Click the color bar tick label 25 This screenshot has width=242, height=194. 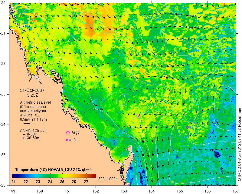pos(62,182)
